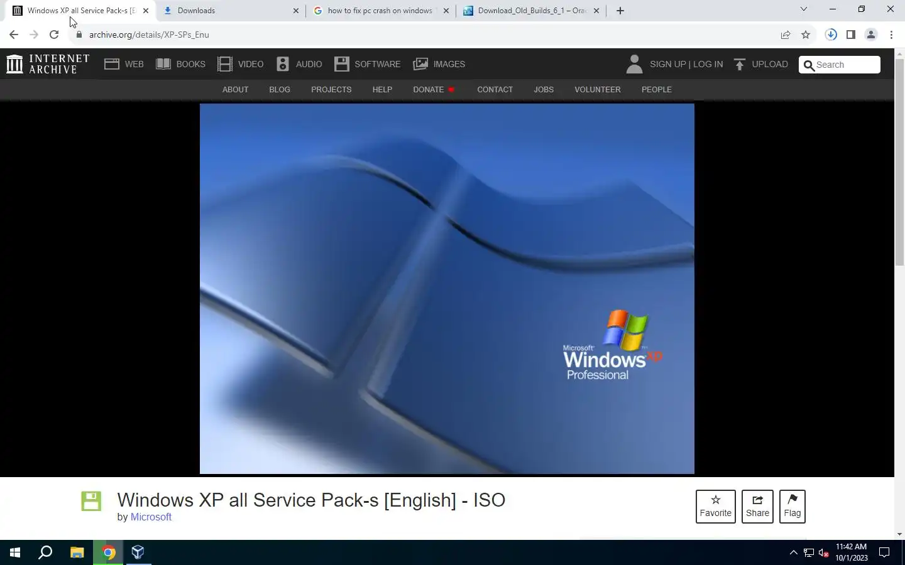The width and height of the screenshot is (905, 565).
Task: Open Chrome downloads indicator
Action: [831, 35]
